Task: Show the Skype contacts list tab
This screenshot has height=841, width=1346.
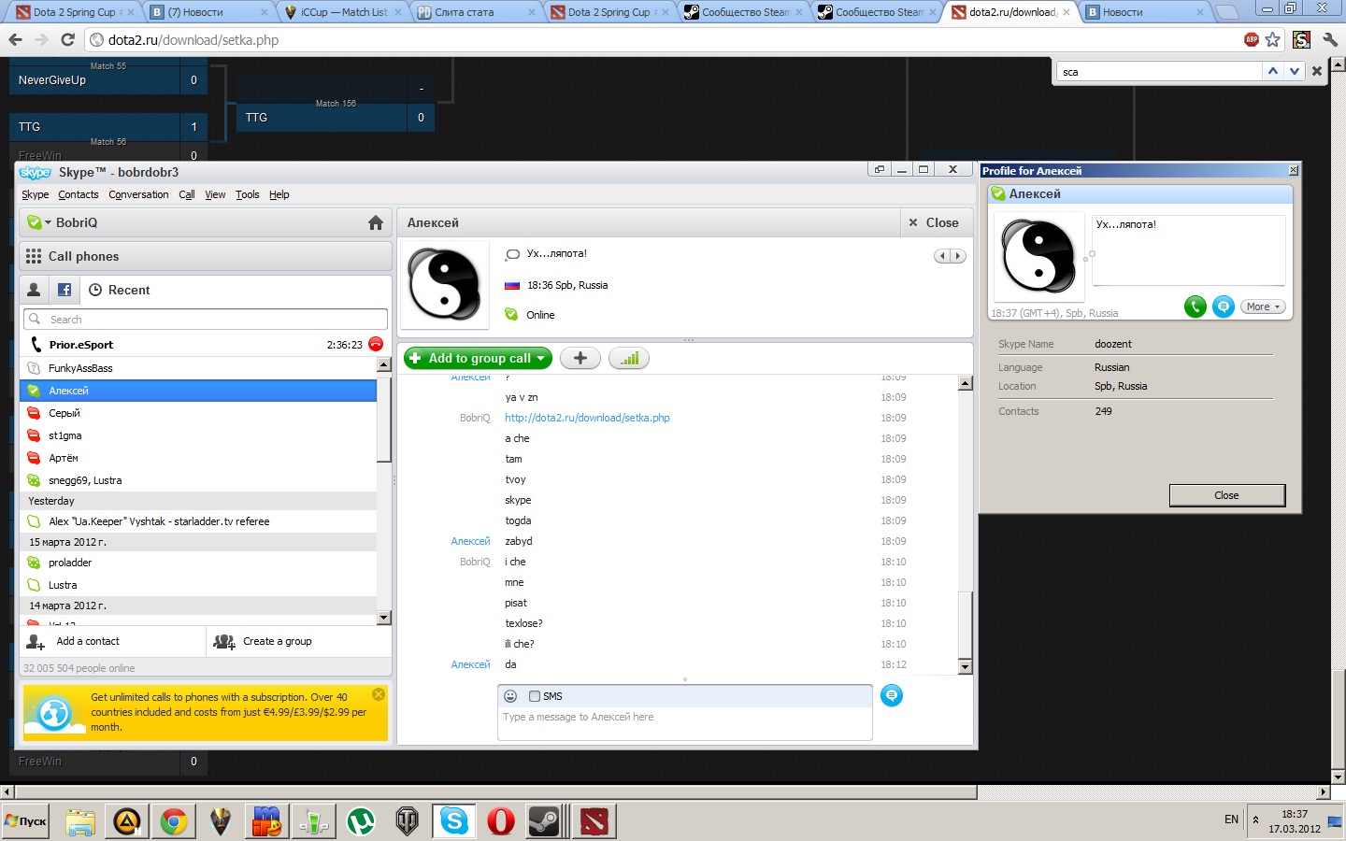Action: pos(34,290)
